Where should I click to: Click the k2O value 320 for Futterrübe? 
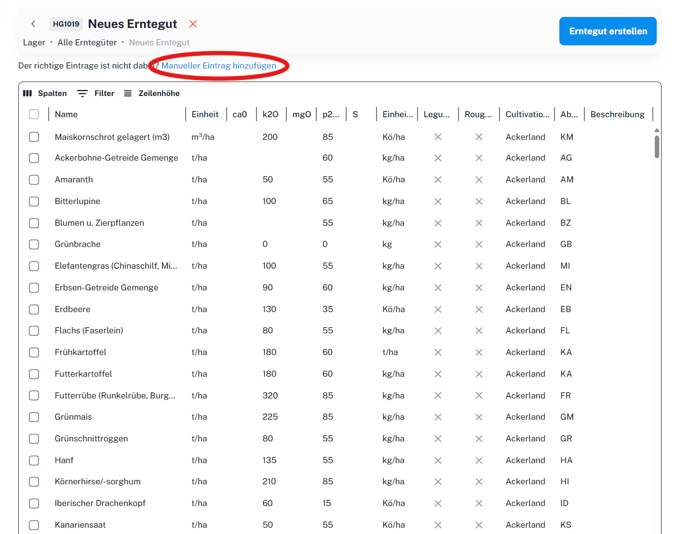pos(270,396)
